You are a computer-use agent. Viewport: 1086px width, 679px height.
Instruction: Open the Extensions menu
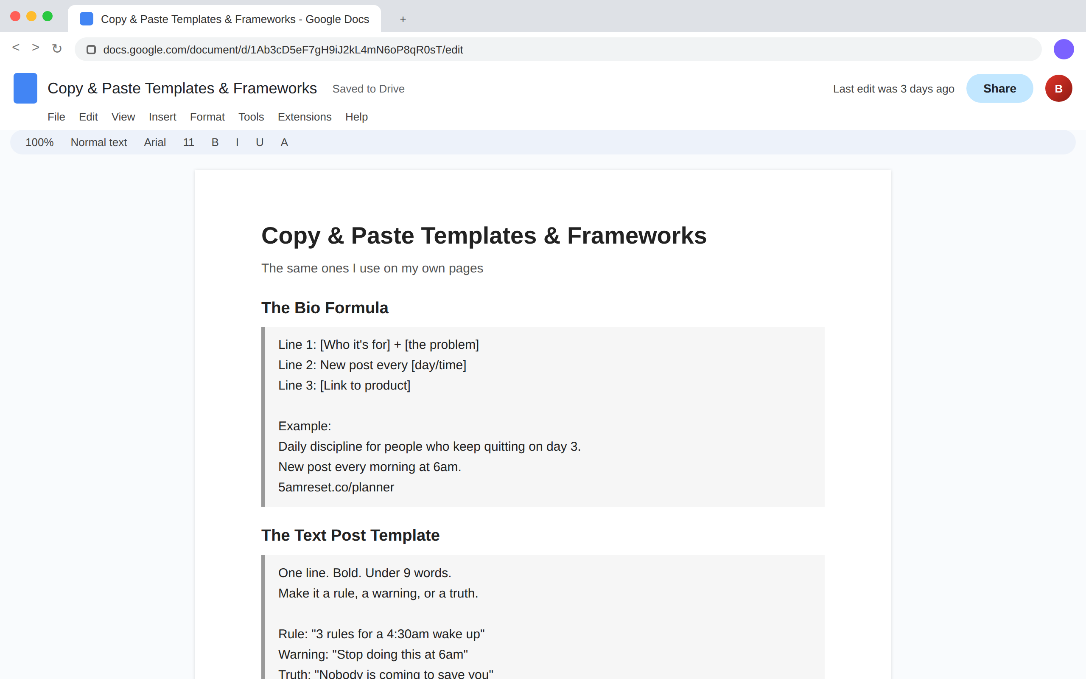(x=304, y=117)
